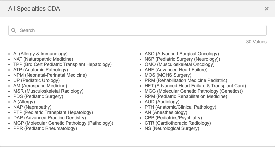This screenshot has height=147, width=275.
Task: Click AUD (Audiology) list value
Action: click(x=162, y=102)
